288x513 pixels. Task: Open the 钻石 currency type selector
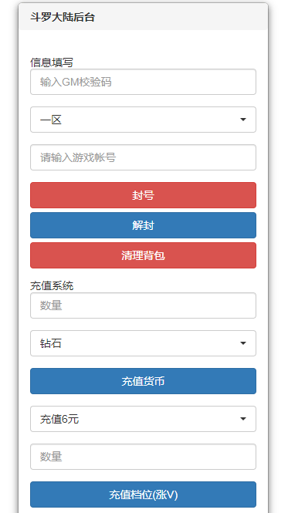(x=143, y=343)
